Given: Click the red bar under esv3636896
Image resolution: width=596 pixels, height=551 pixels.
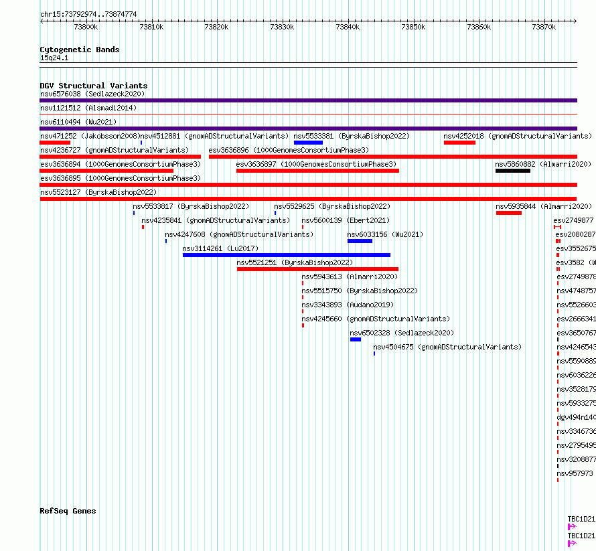Looking at the screenshot, I should point(393,157).
